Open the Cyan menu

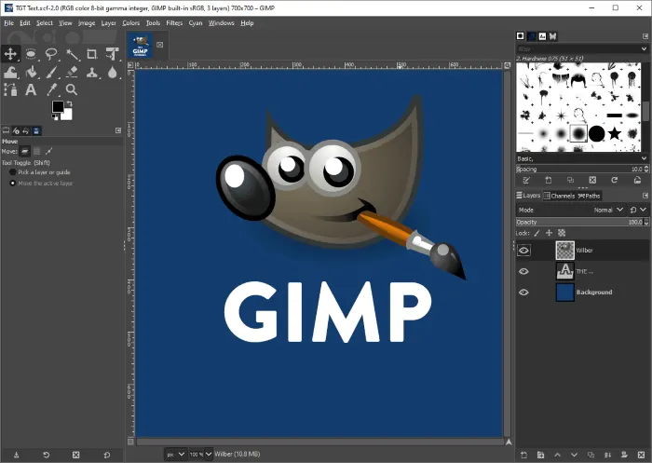point(196,23)
